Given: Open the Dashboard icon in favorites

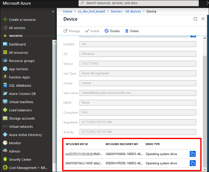Looking at the screenshot, I should (x=5, y=44).
